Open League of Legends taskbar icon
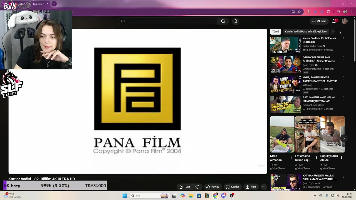 coord(207,196)
